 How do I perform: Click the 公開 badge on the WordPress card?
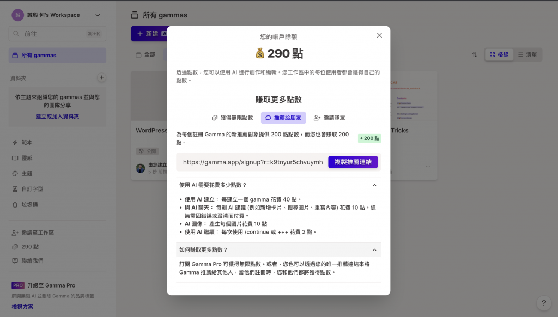pos(147,151)
